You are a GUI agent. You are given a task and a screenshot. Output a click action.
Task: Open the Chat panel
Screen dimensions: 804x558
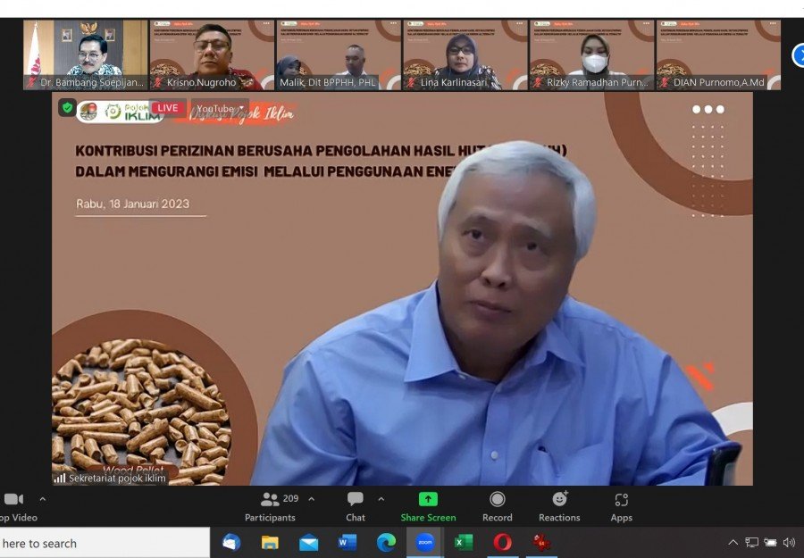tap(356, 507)
